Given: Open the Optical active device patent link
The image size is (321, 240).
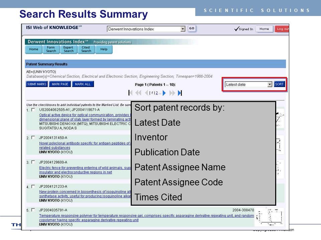Looking at the screenshot, I should click(x=85, y=117).
